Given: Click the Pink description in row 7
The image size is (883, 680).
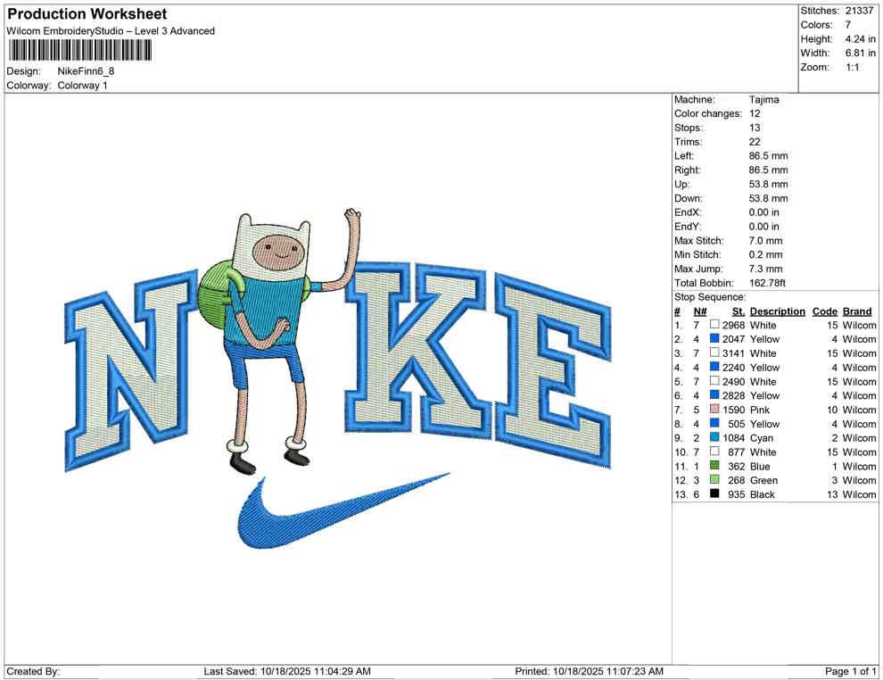Looking at the screenshot, I should tap(759, 410).
